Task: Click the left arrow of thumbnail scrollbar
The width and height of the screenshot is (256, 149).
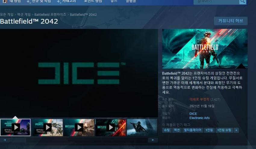Action: (5, 140)
